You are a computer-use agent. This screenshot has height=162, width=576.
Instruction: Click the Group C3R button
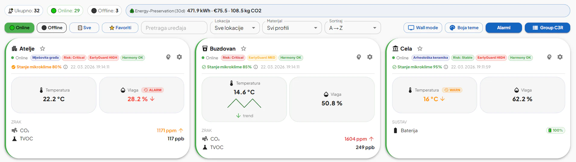(547, 28)
